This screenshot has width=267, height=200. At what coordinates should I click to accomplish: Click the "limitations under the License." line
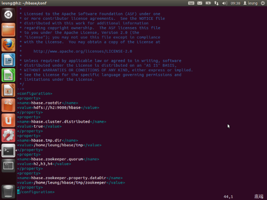click(59, 79)
